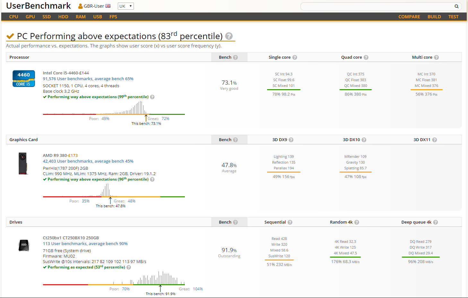The width and height of the screenshot is (468, 298).
Task: Go to the COMPARE page
Action: pos(409,17)
